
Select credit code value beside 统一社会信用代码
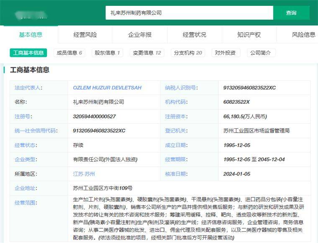click(x=99, y=131)
